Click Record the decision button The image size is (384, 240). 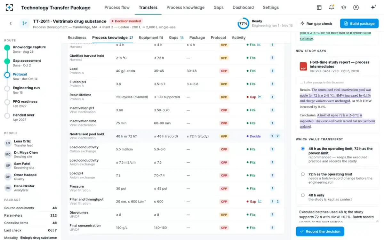point(320,231)
